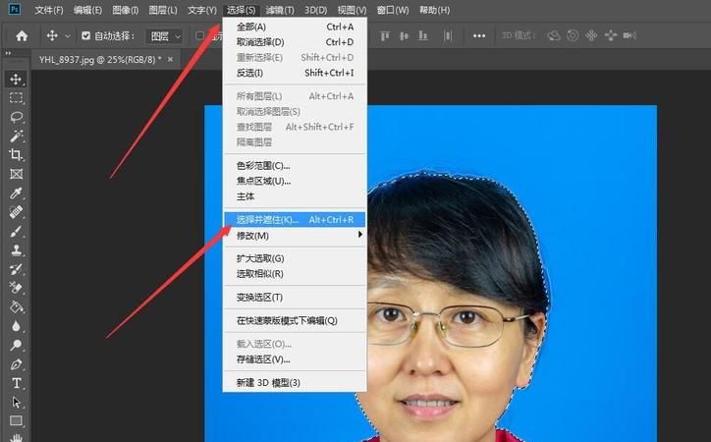This screenshot has width=711, height=442.
Task: Choose 扩大选取(G) menu item
Action: 295,258
